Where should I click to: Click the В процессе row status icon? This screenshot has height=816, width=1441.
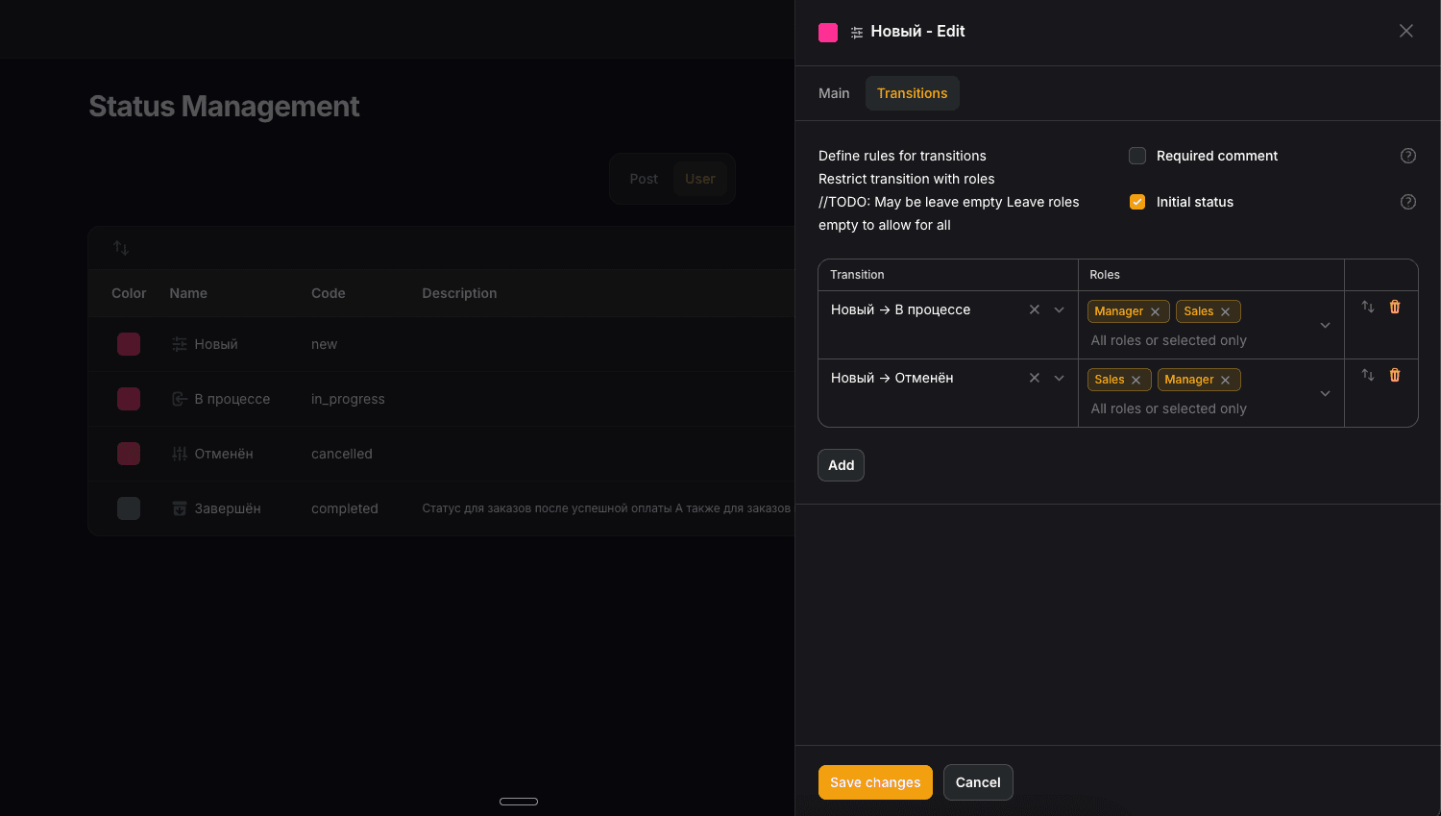180,399
